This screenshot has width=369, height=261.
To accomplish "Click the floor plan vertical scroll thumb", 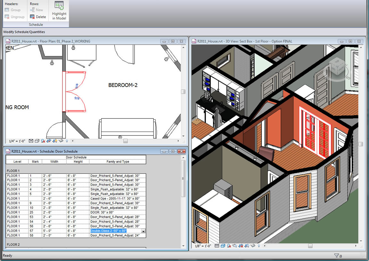I will tap(183, 92).
